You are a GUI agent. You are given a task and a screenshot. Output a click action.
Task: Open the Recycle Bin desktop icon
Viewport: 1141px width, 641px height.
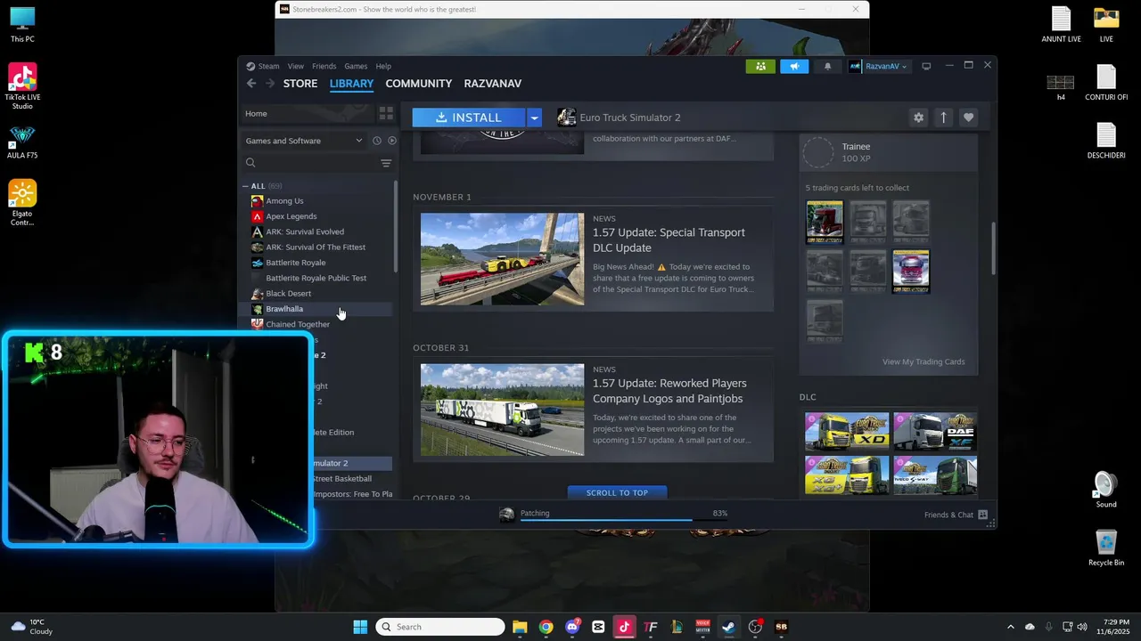pyautogui.click(x=1106, y=548)
